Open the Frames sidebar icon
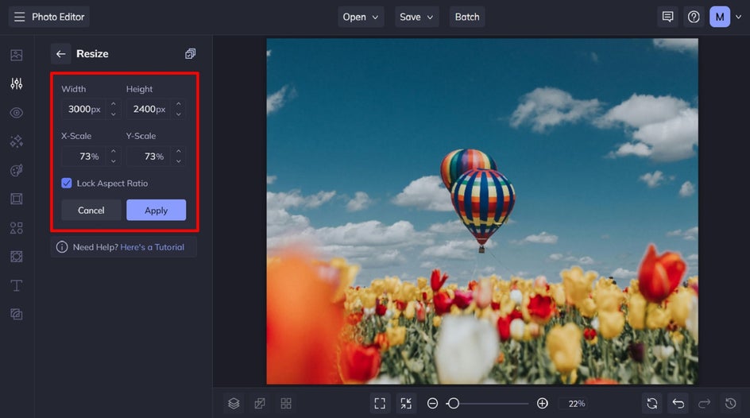 16,199
